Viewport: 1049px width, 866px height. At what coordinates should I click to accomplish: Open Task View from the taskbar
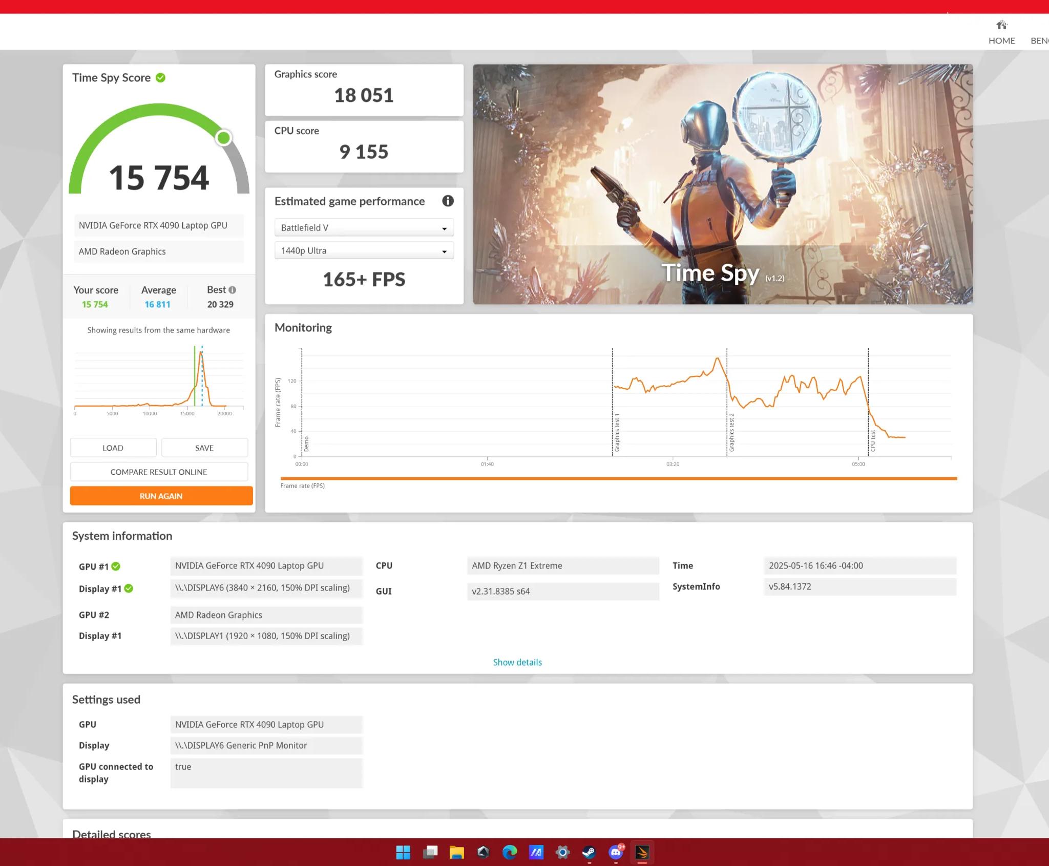tap(430, 852)
